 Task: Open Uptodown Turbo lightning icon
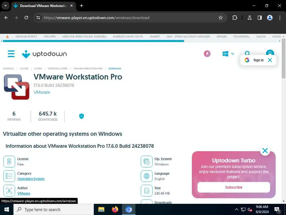click(x=207, y=54)
